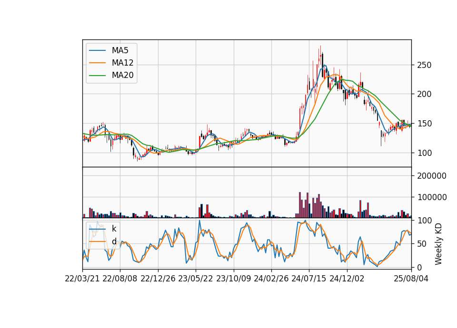Click the 23/10/09 date tick label
The width and height of the screenshot is (457, 328).
click(x=233, y=279)
